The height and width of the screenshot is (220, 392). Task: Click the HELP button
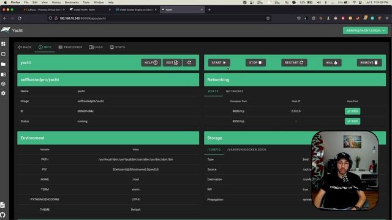tap(151, 62)
